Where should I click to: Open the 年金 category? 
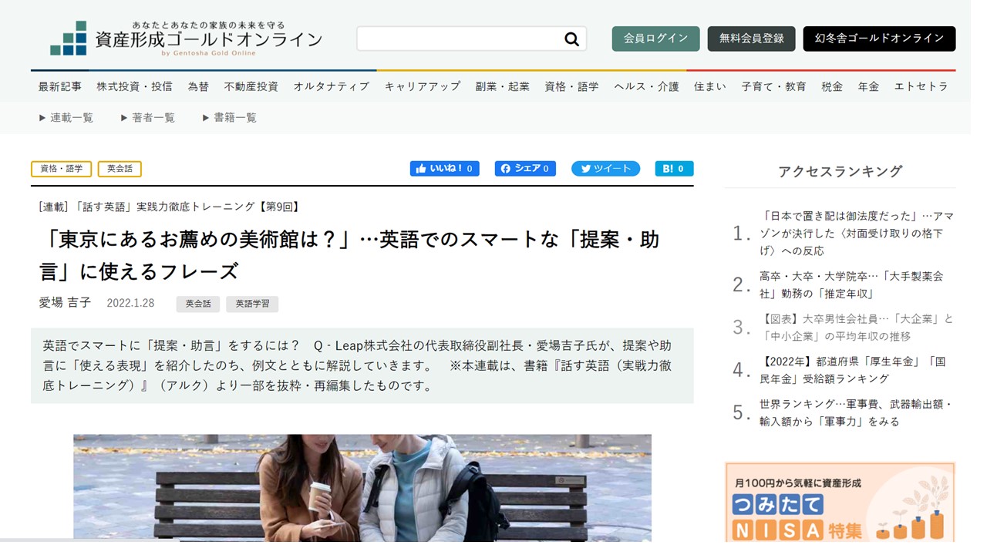coord(868,86)
